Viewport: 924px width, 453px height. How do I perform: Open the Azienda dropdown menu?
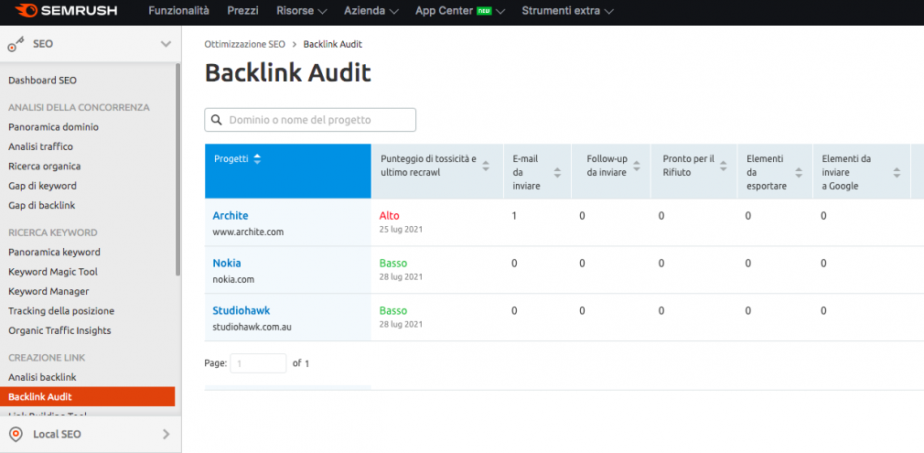pos(371,11)
